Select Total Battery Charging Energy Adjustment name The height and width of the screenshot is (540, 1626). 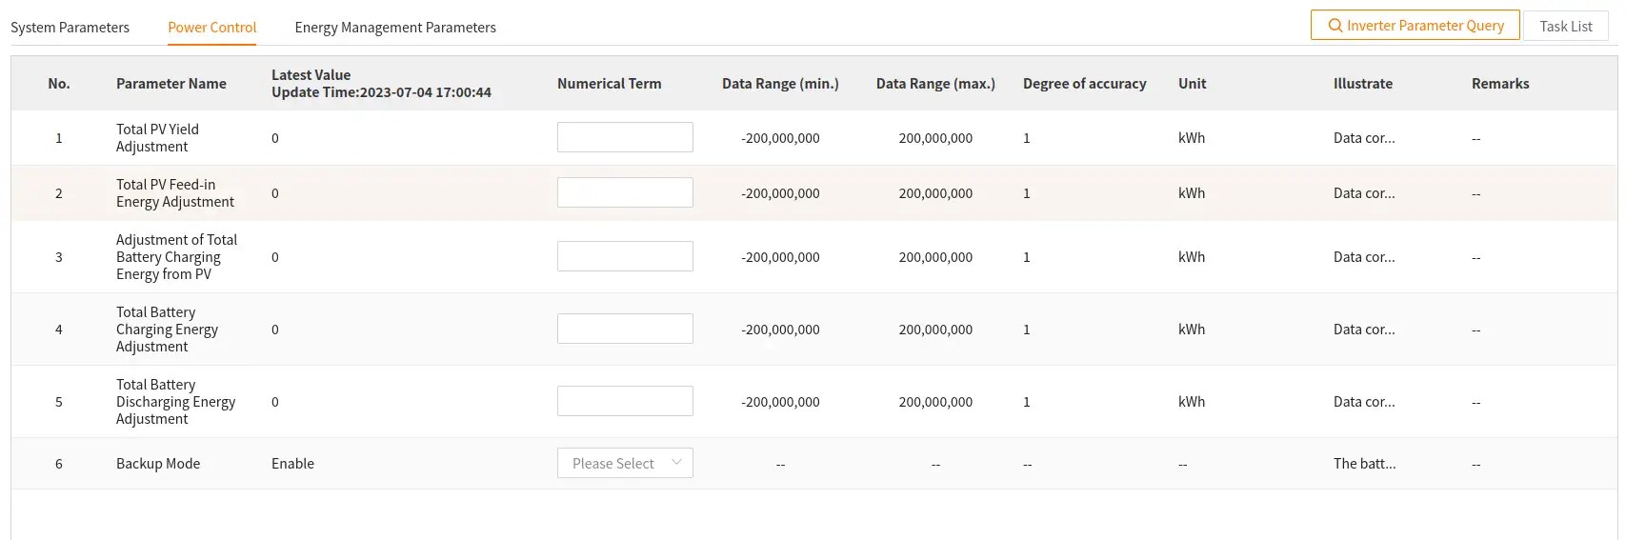click(167, 330)
